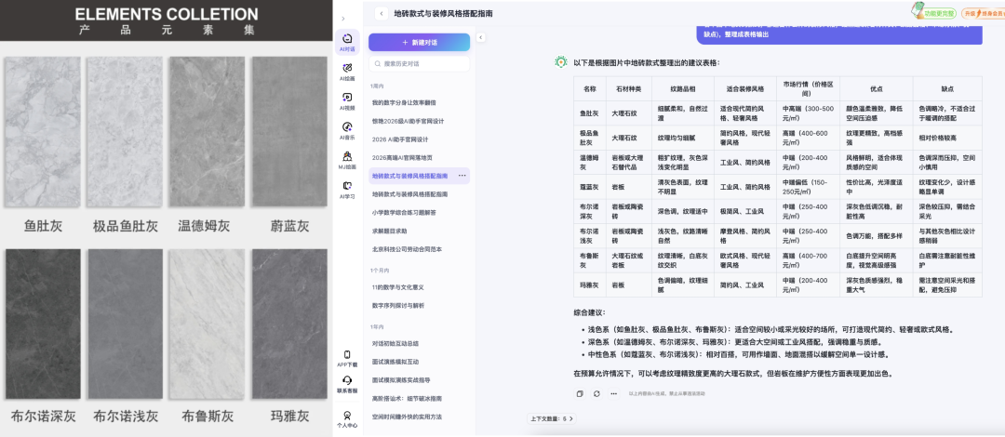Contact support via 联系客服 icon
This screenshot has height=437, width=1005.
pyautogui.click(x=347, y=384)
